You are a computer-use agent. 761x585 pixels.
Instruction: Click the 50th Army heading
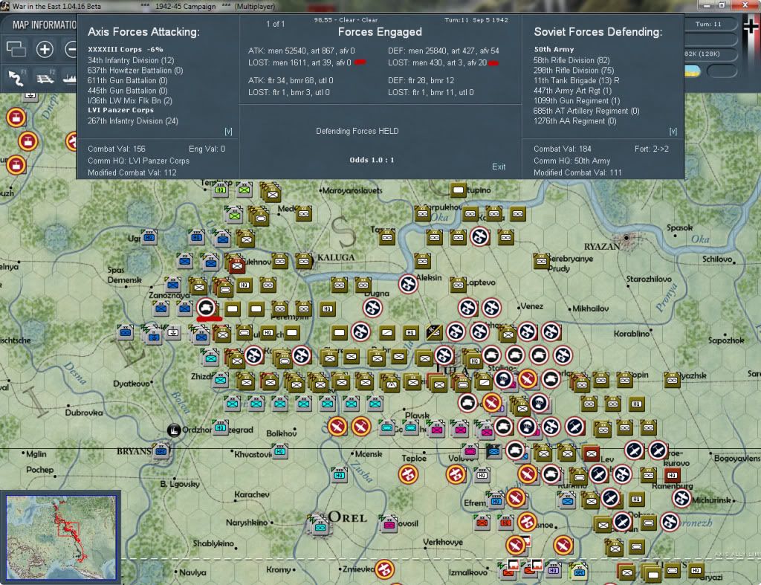(x=554, y=50)
